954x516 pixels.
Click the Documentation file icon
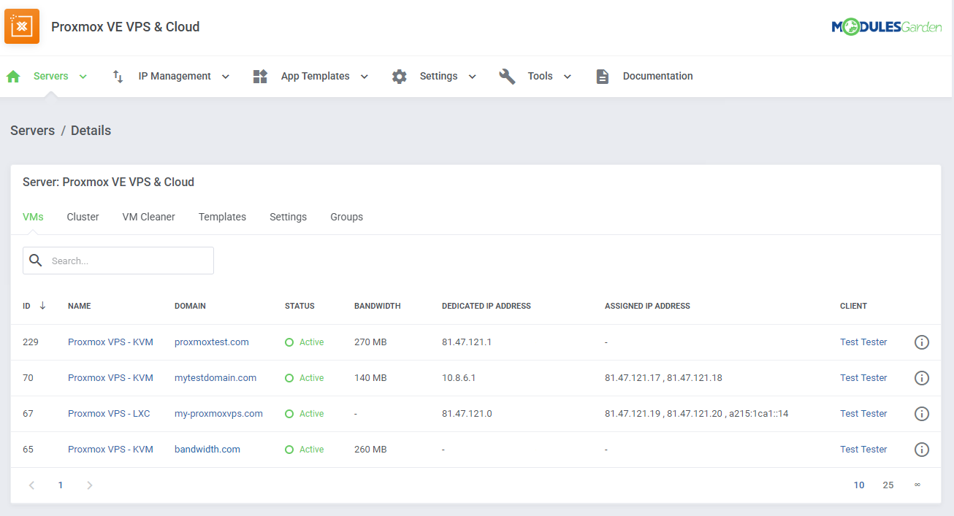coord(602,77)
